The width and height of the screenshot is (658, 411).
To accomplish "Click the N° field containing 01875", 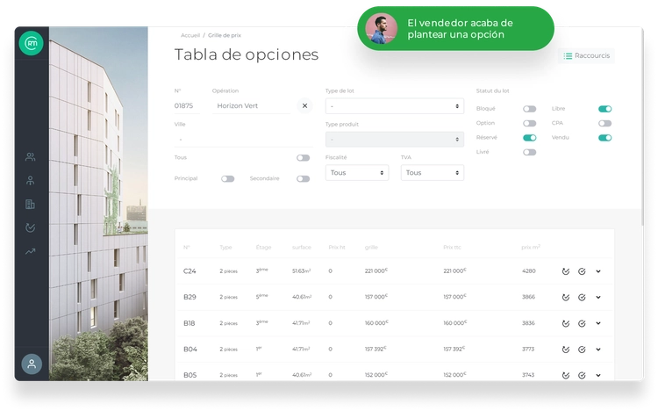I will (x=187, y=105).
